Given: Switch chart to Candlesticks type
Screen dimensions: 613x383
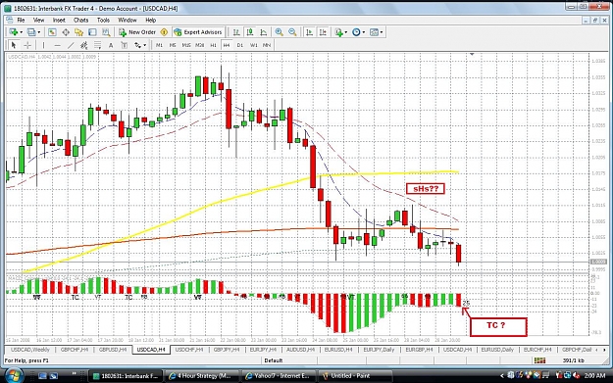Looking at the screenshot, I should pos(250,32).
